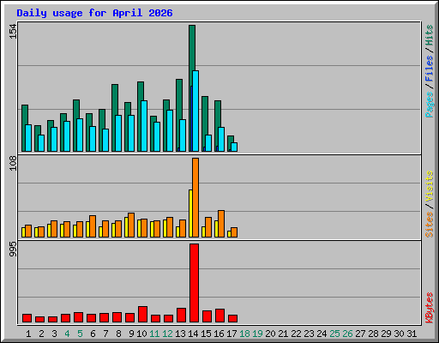The height and width of the screenshot is (343, 439).
Task: Click day number 22 on the x-axis
Action: [x=296, y=334]
